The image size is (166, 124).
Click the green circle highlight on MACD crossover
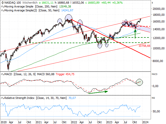point(140,82)
